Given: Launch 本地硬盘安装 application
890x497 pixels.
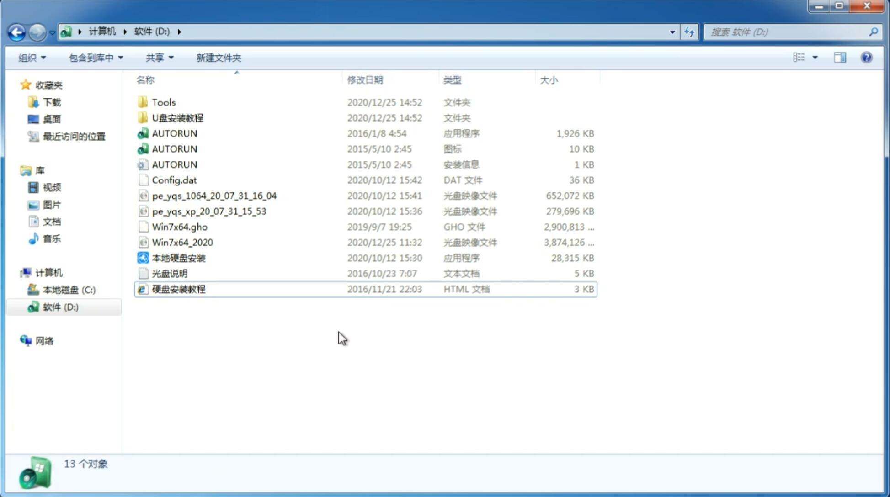Looking at the screenshot, I should [178, 258].
